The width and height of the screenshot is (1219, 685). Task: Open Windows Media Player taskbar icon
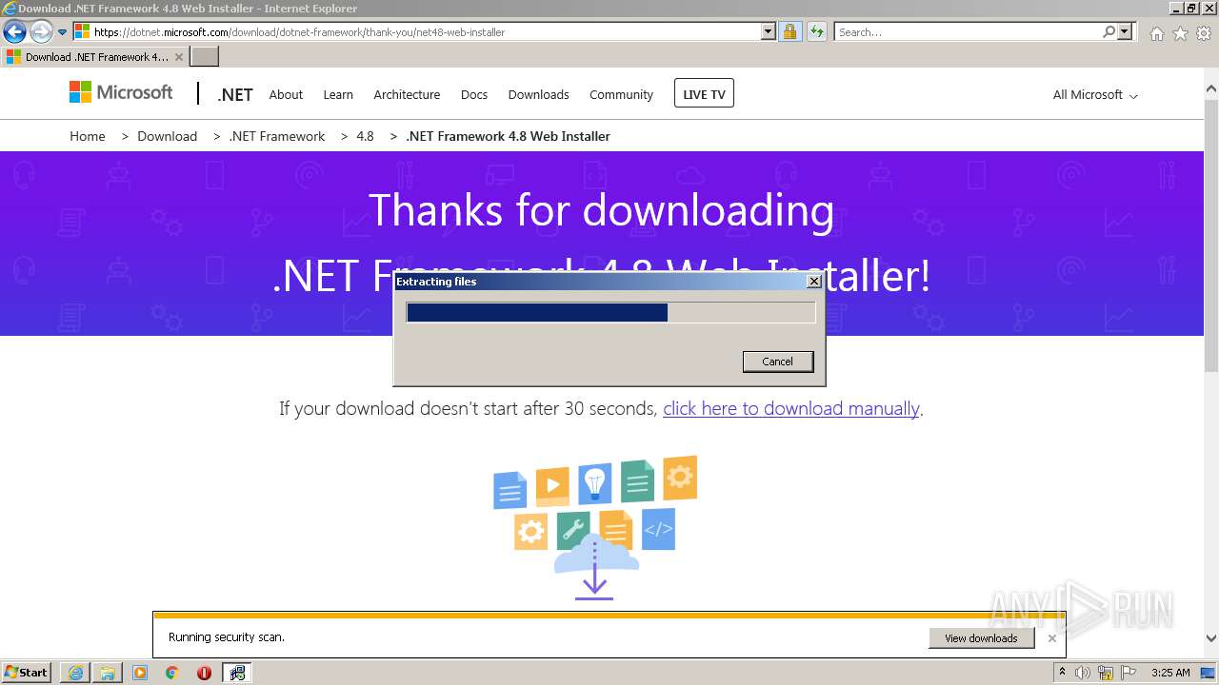point(140,673)
